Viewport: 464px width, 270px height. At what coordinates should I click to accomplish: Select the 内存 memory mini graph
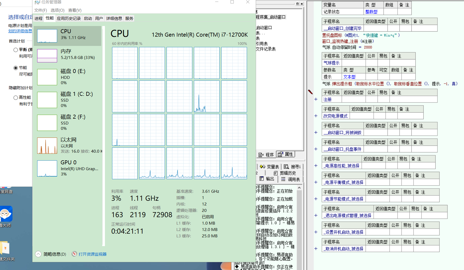(47, 56)
